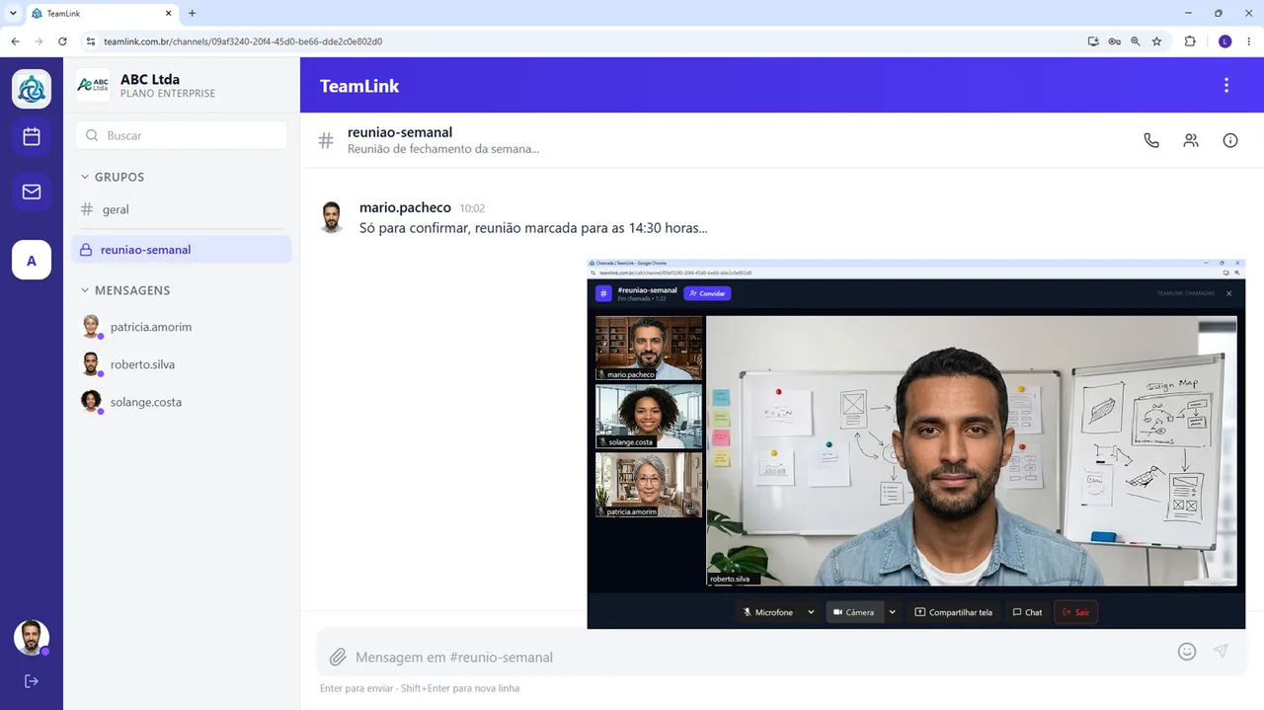Select the geral channel
This screenshot has width=1264, height=710.
pyautogui.click(x=182, y=209)
